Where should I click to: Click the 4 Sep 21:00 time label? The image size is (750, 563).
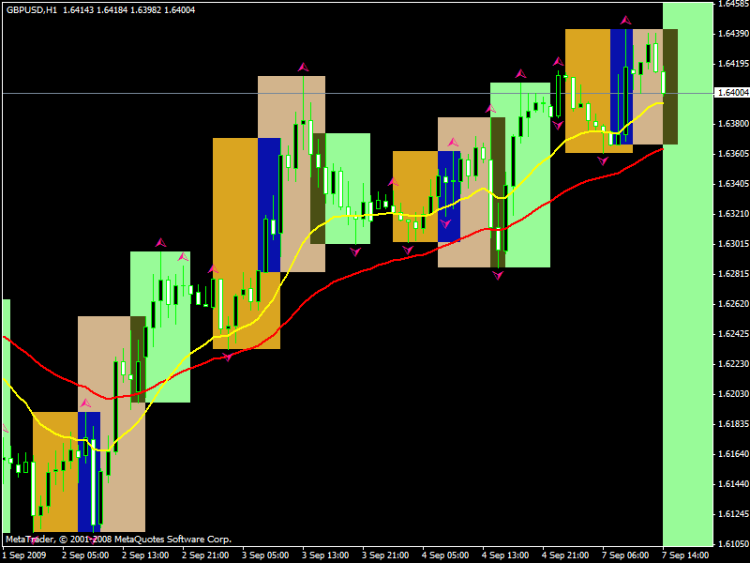tap(565, 555)
